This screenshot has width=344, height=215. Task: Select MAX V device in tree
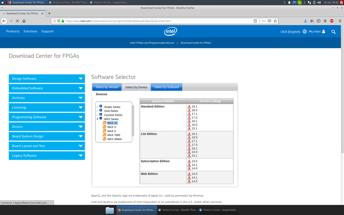[x=112, y=127]
